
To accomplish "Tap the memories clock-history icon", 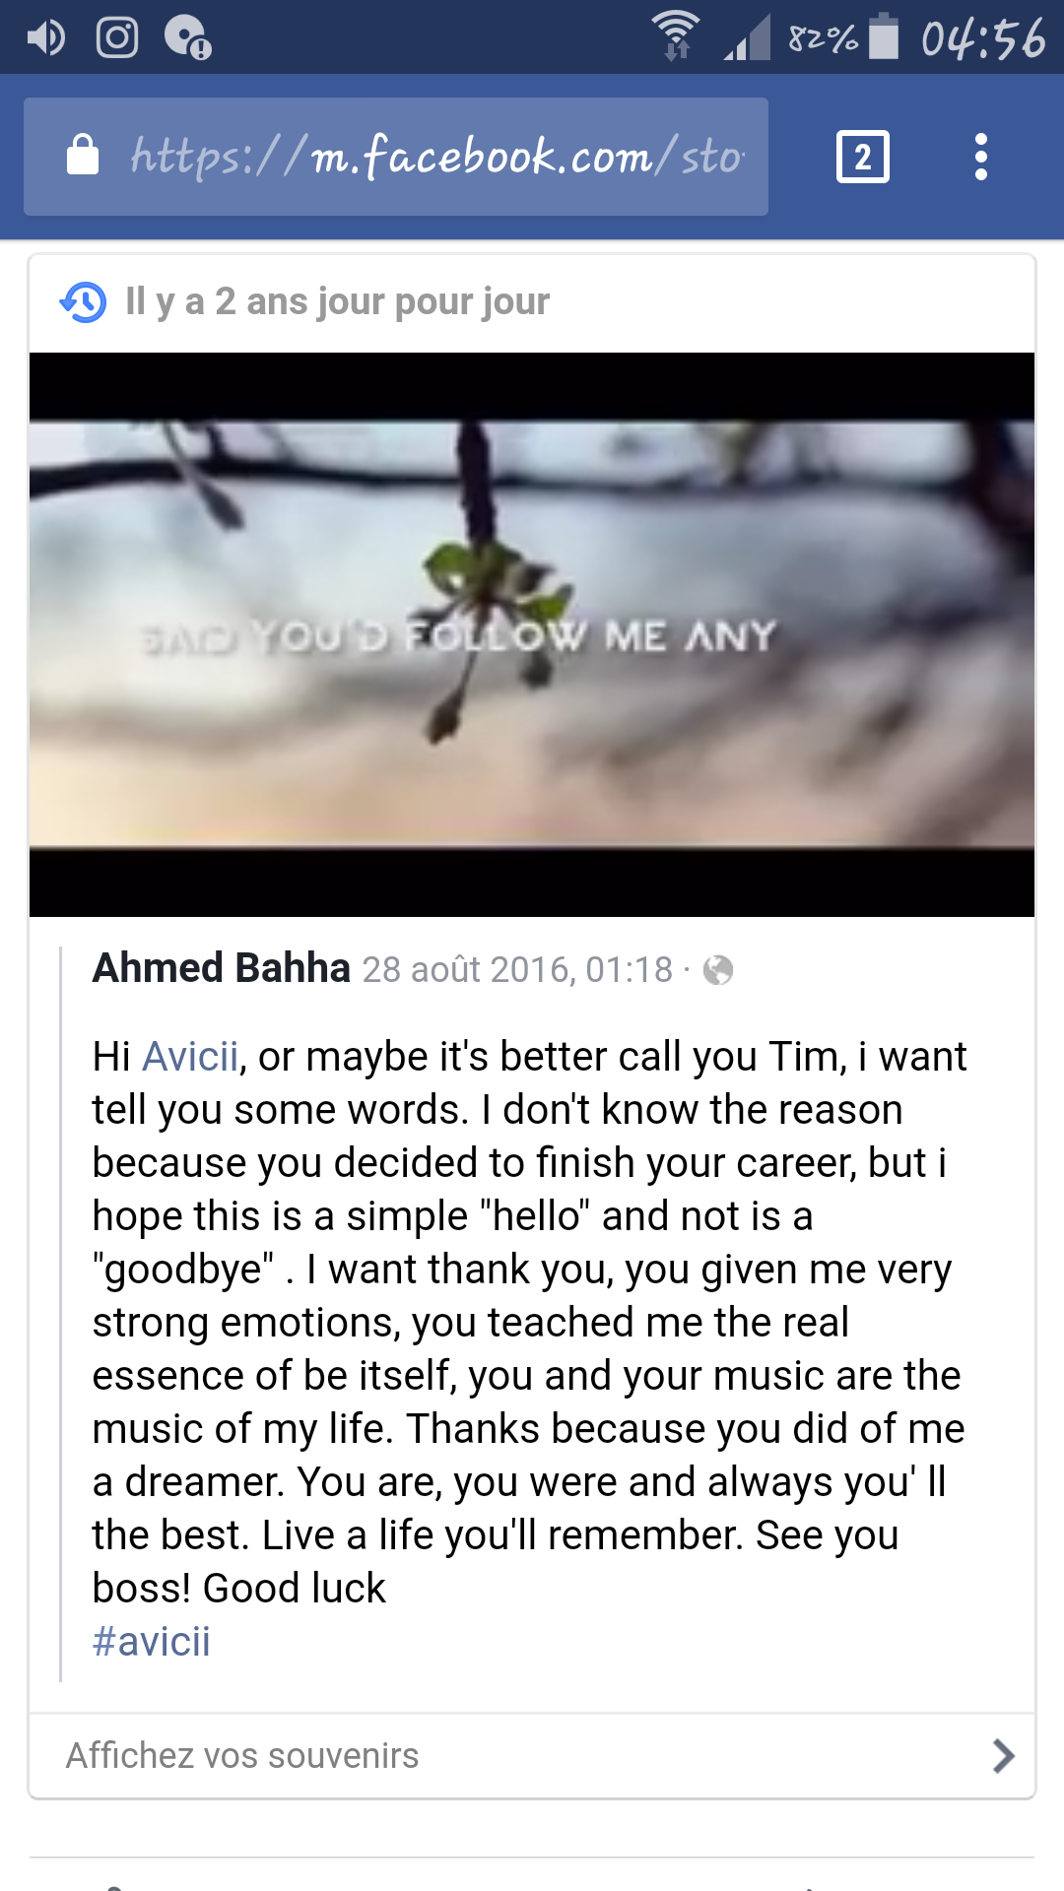I will [84, 302].
